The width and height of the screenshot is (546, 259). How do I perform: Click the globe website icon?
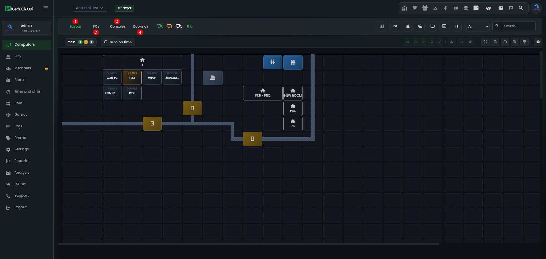[x=466, y=8]
